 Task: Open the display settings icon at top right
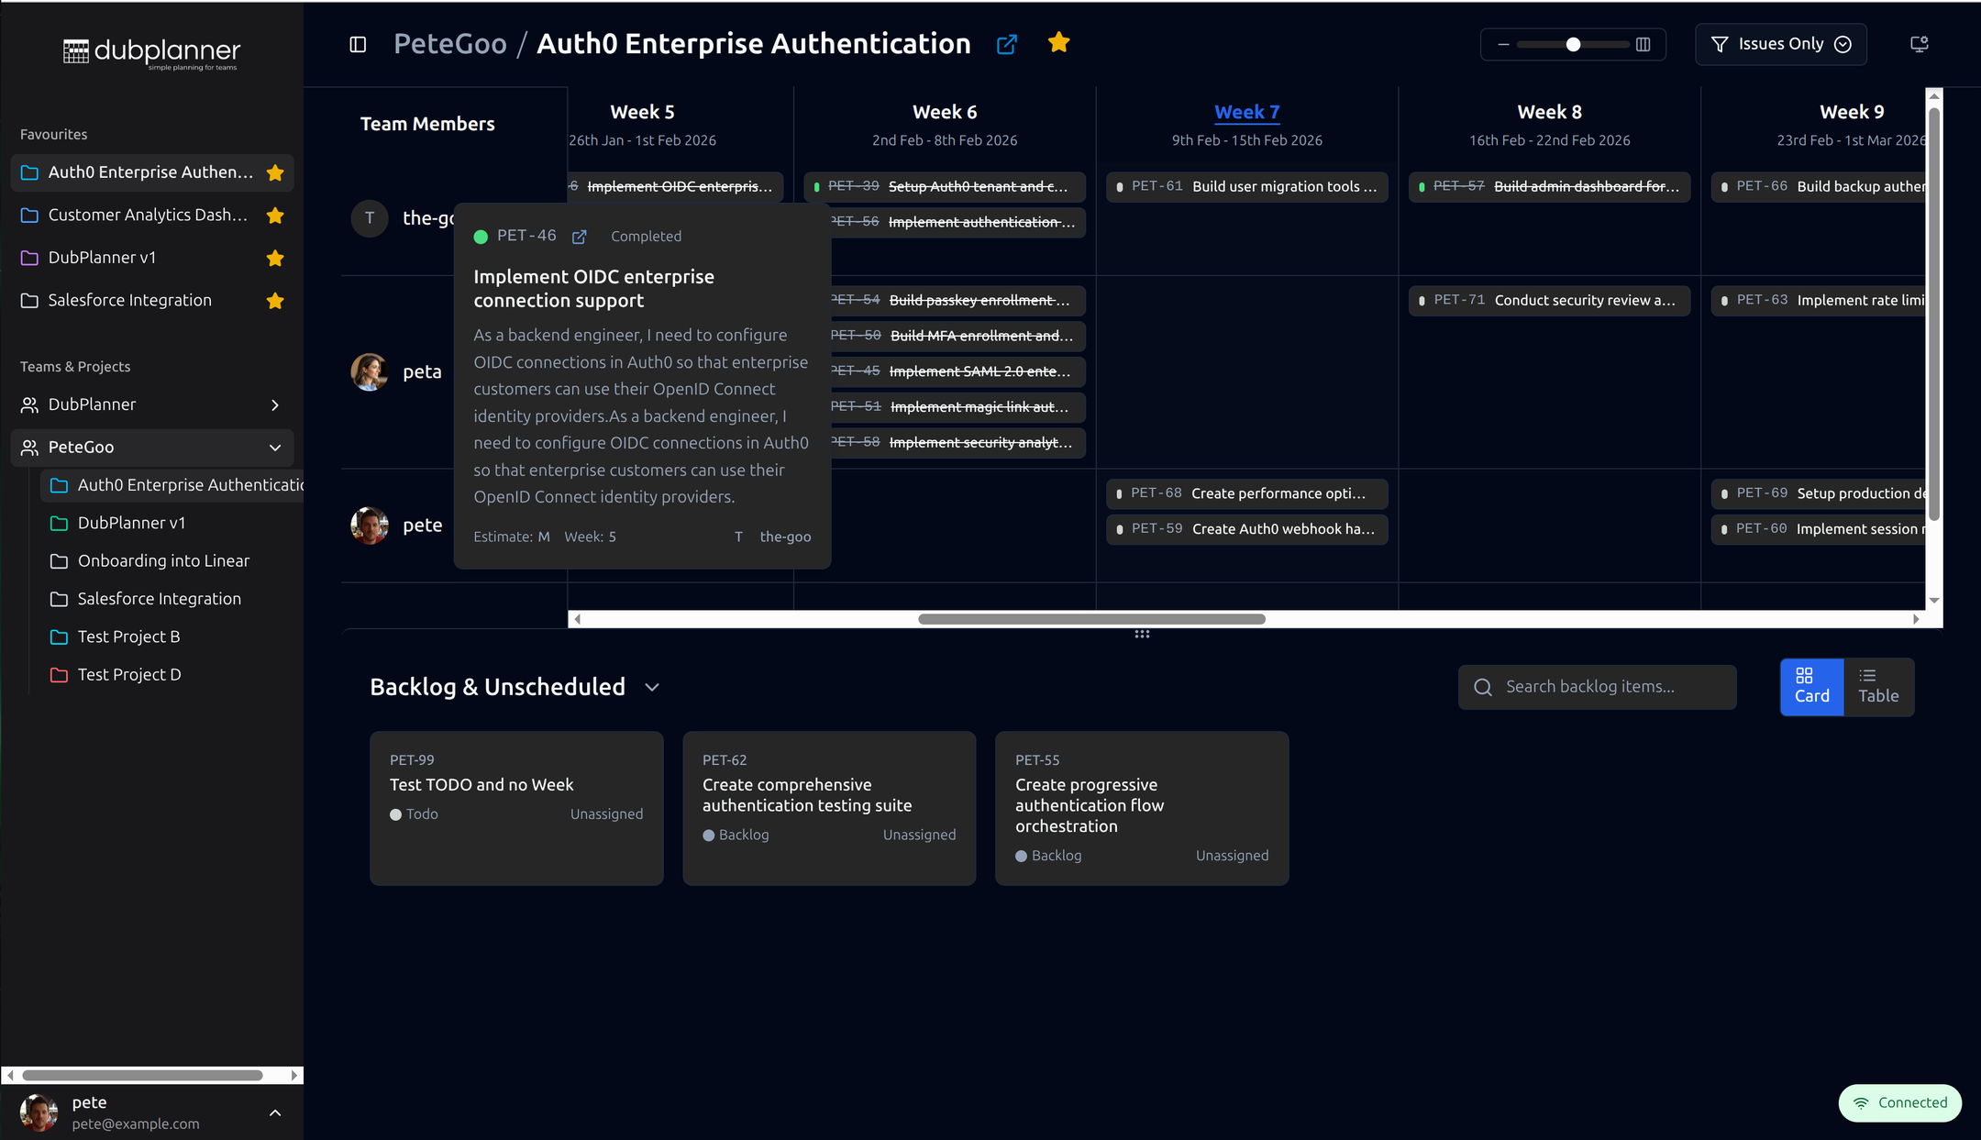[1918, 43]
